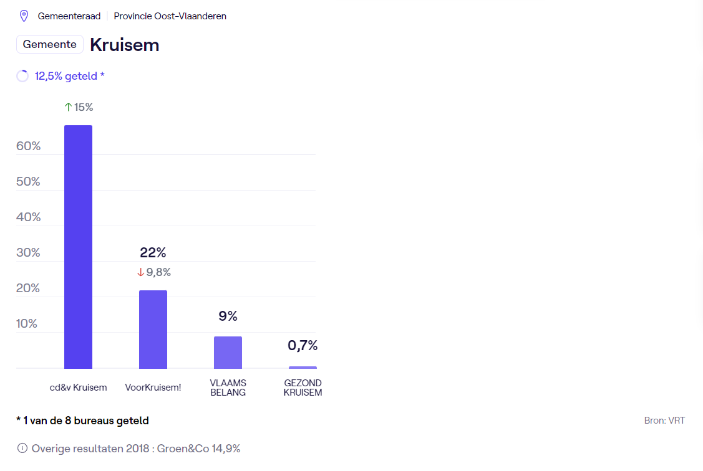
Task: Click the location pin icon
Action: [x=24, y=16]
